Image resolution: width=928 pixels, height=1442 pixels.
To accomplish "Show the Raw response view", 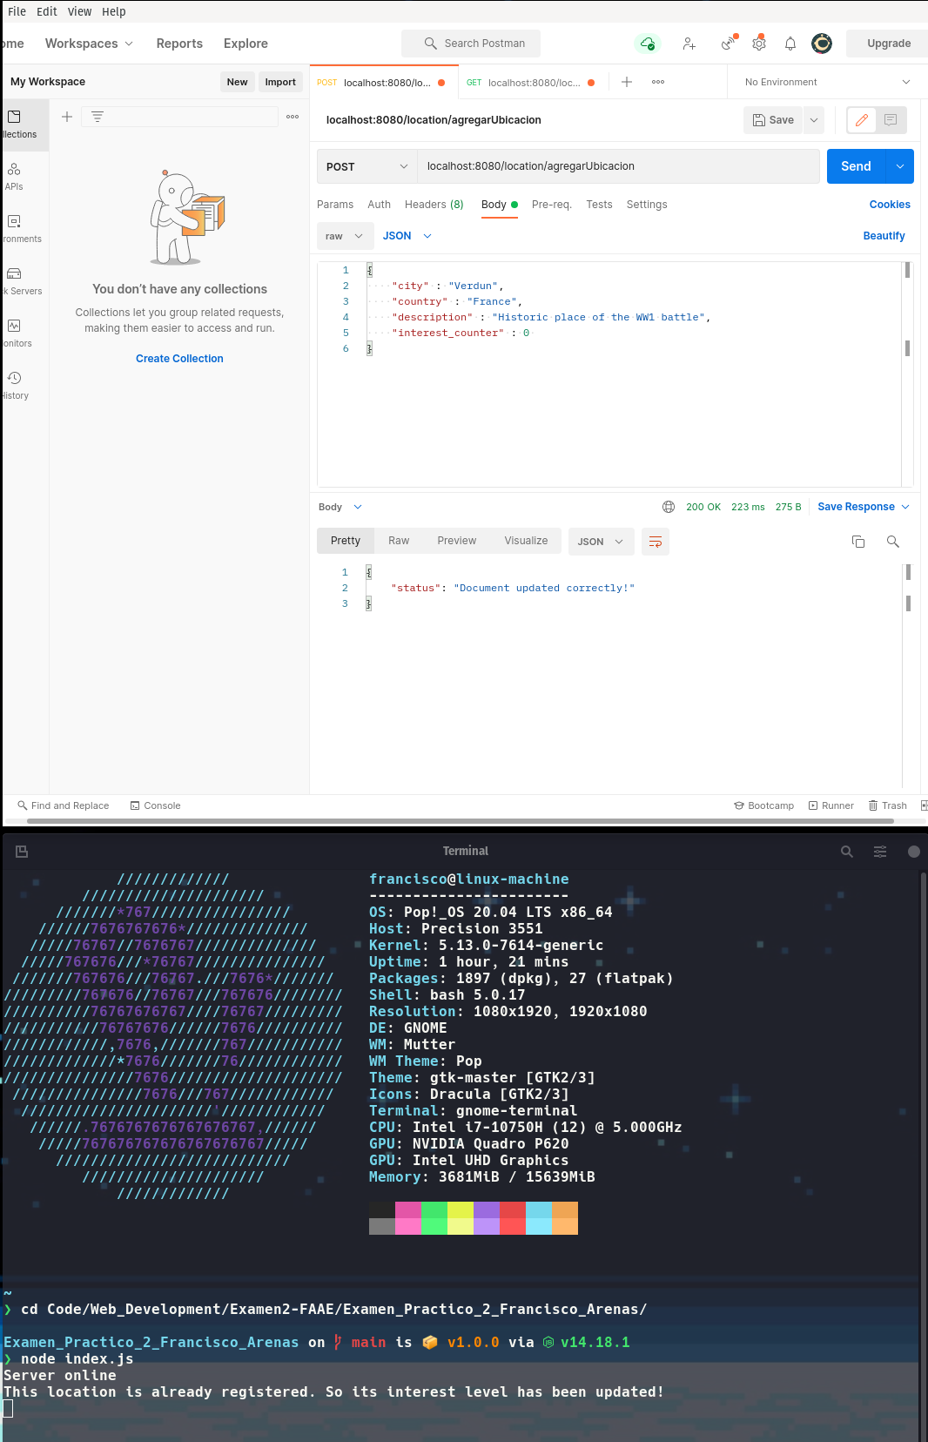I will (x=399, y=541).
